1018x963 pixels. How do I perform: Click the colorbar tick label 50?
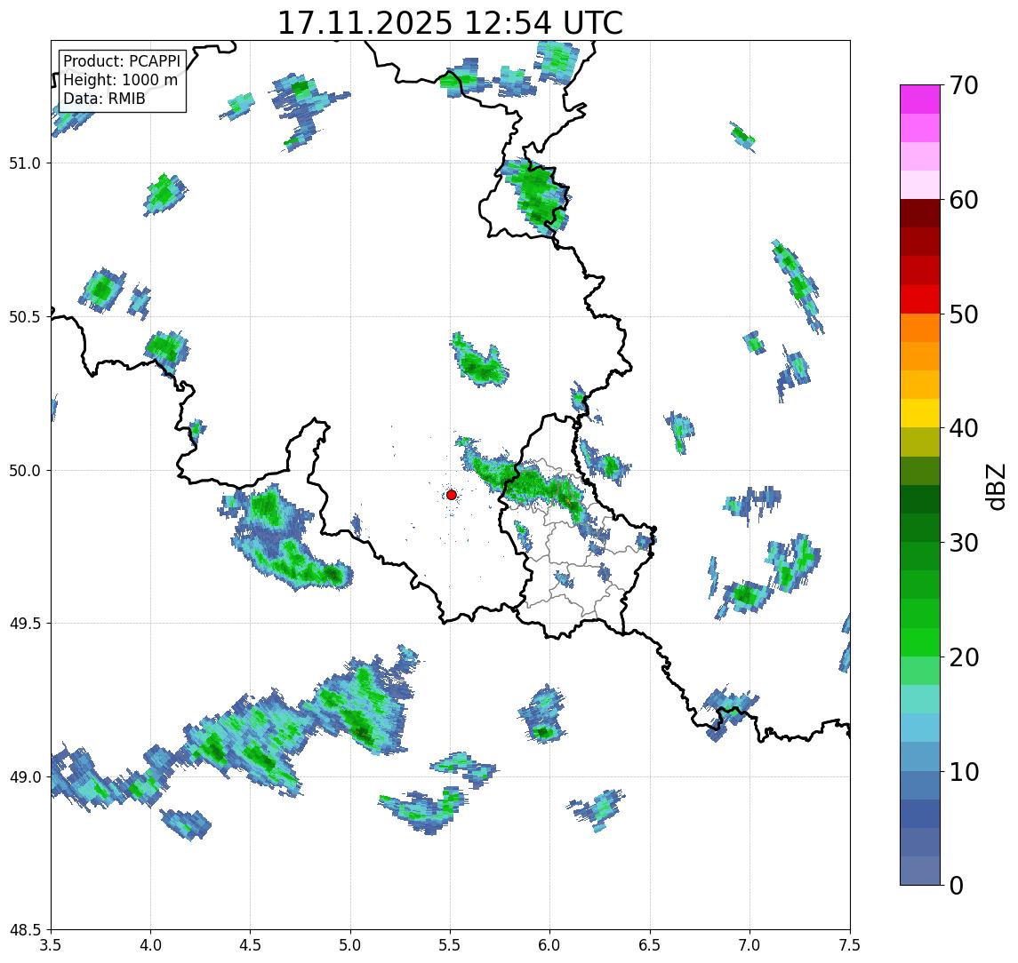click(964, 314)
